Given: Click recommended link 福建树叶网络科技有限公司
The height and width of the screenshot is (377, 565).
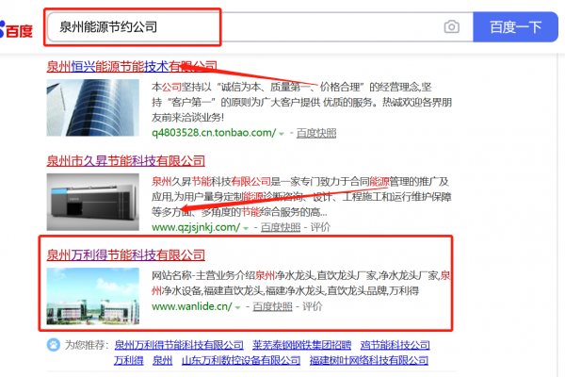Looking at the screenshot, I should 369,360.
